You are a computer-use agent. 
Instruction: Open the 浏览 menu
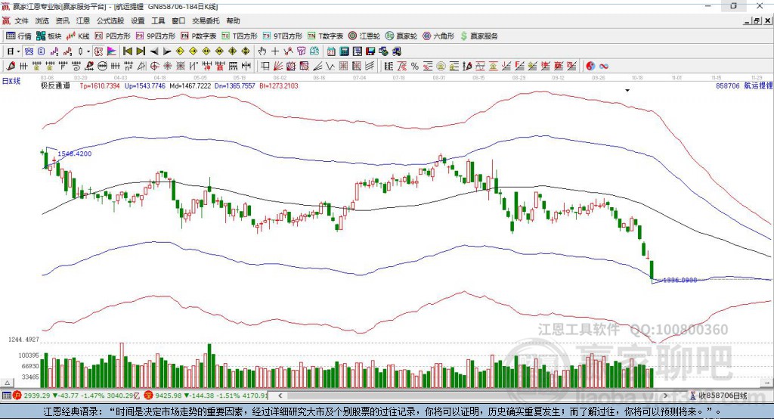42,20
